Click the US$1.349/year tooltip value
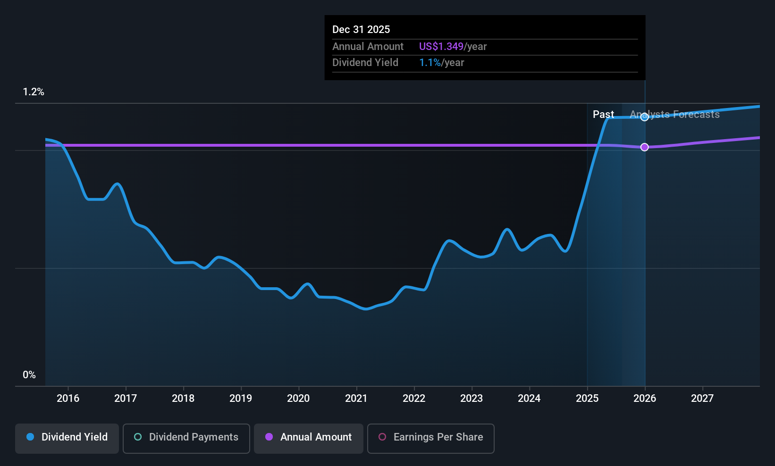775x466 pixels. tap(453, 46)
